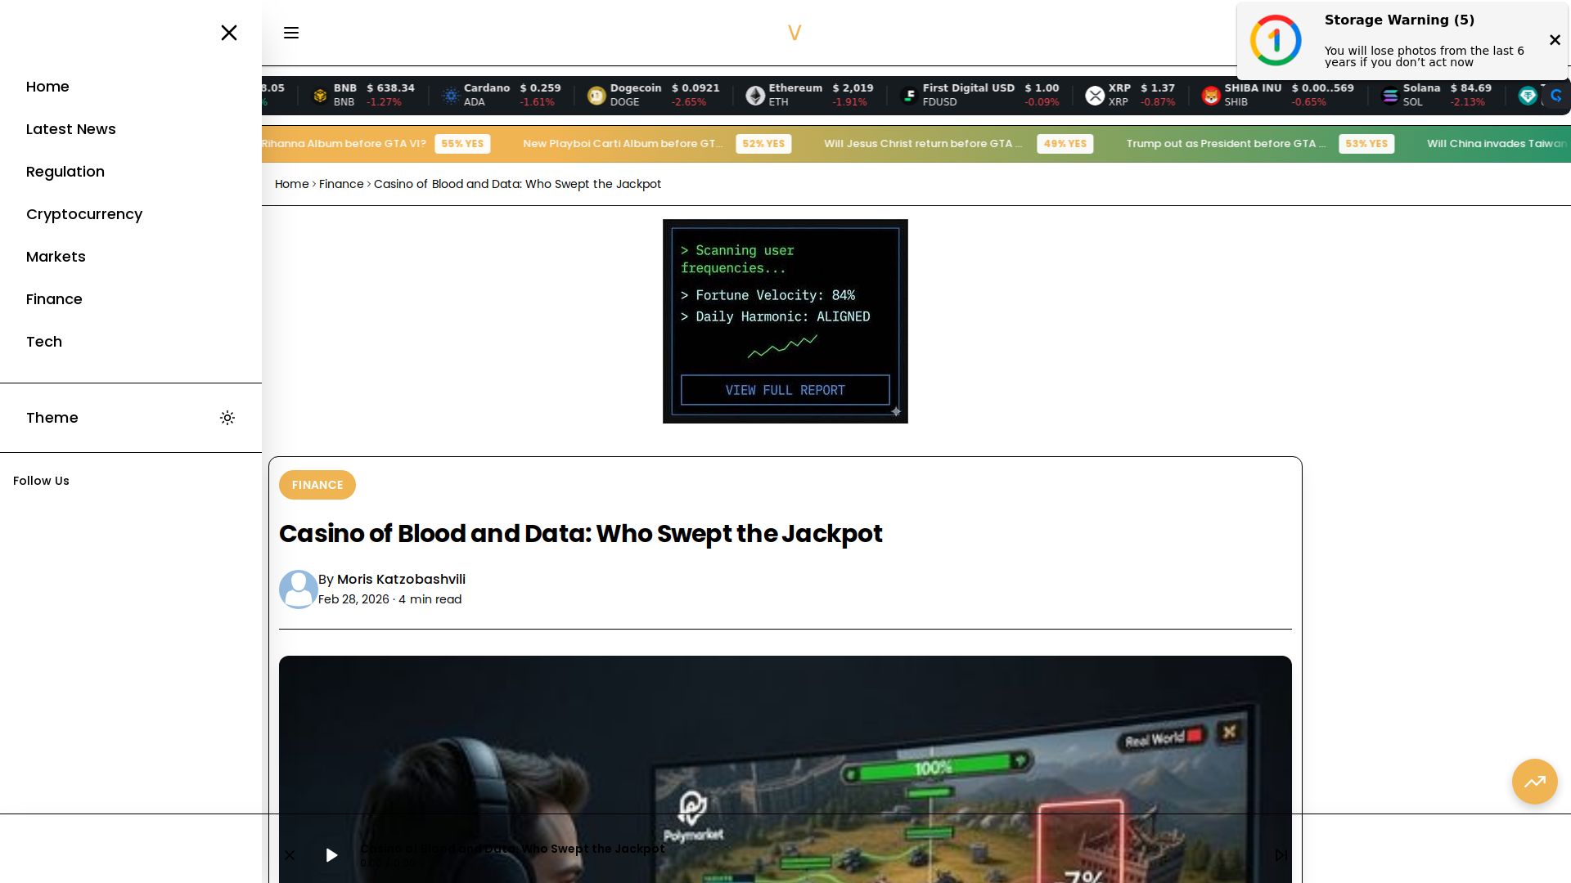Click the Dogecoin ticker icon
Image resolution: width=1571 pixels, height=883 pixels.
(596, 96)
